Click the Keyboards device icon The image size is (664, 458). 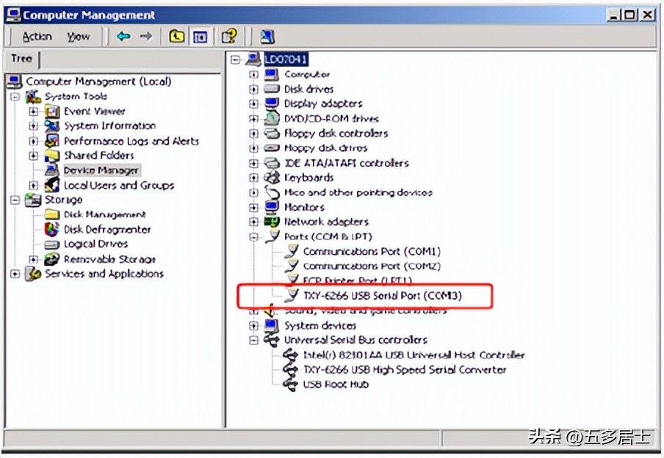(x=272, y=178)
